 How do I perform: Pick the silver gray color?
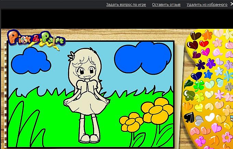pyautogui.click(x=199, y=121)
